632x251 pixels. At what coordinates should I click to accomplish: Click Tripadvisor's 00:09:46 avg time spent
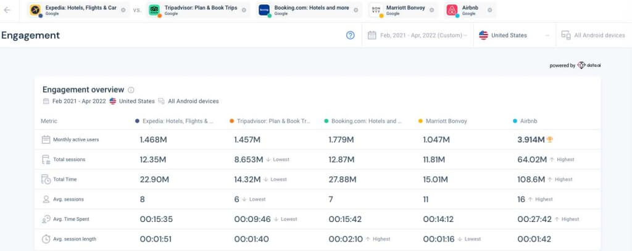tap(252, 219)
